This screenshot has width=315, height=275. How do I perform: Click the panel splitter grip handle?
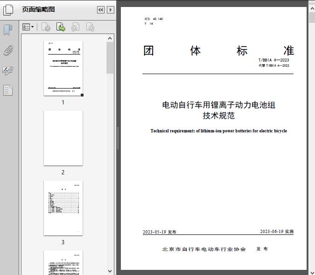tap(118, 138)
